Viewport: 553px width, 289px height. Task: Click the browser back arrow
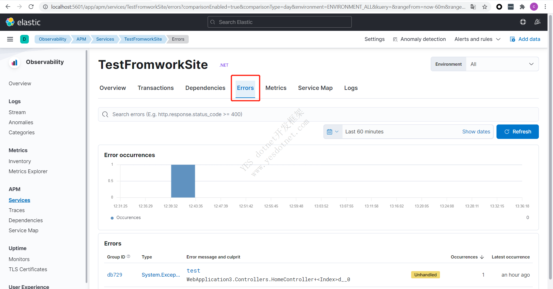8,7
